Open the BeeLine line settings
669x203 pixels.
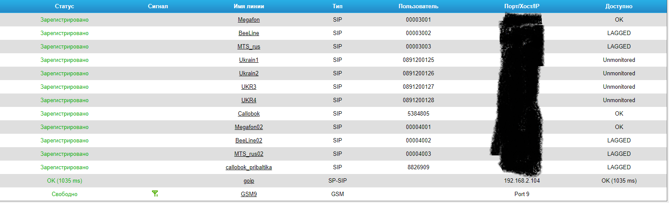click(249, 33)
